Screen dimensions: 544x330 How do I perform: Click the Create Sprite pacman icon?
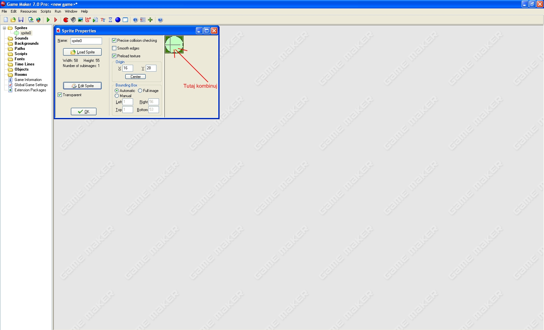click(66, 20)
